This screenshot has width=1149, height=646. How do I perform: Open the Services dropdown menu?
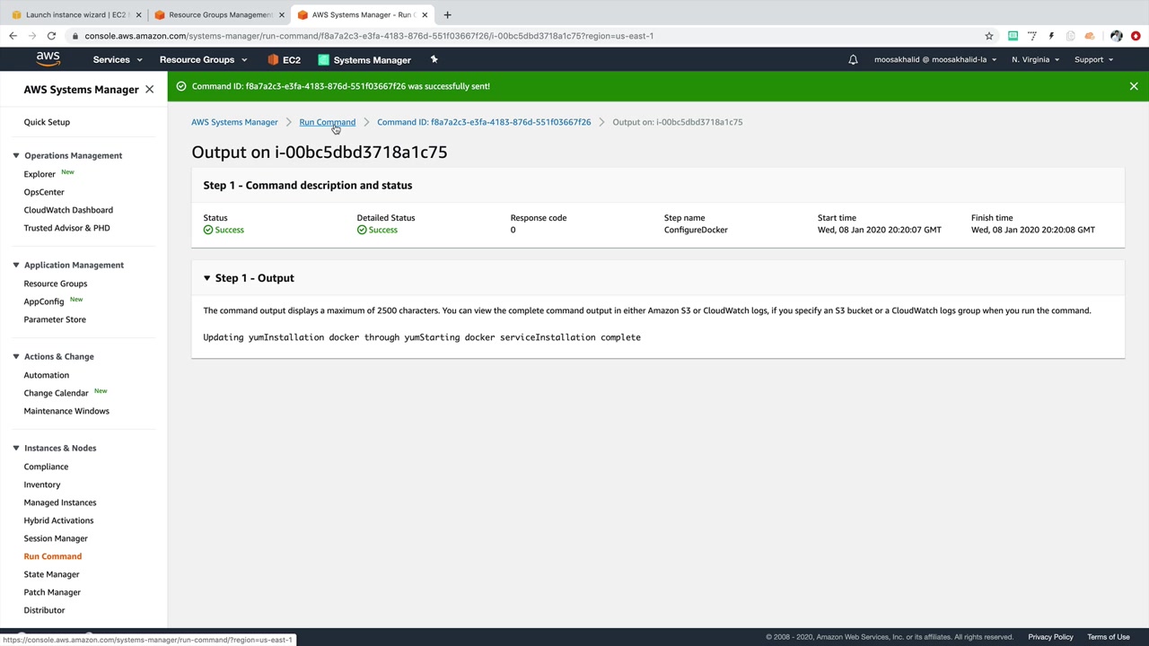118,60
